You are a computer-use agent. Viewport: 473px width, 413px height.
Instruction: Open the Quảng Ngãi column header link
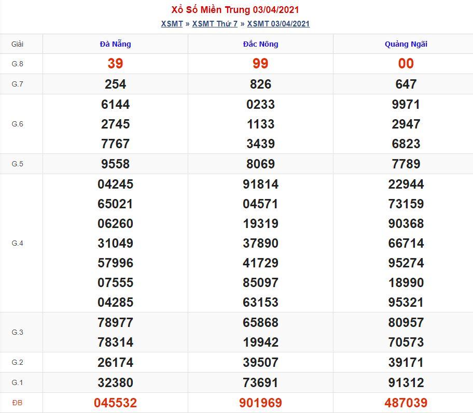point(406,44)
